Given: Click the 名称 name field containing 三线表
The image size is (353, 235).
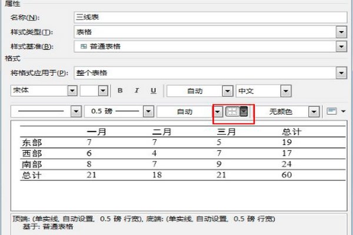Looking at the screenshot, I should tap(210, 17).
